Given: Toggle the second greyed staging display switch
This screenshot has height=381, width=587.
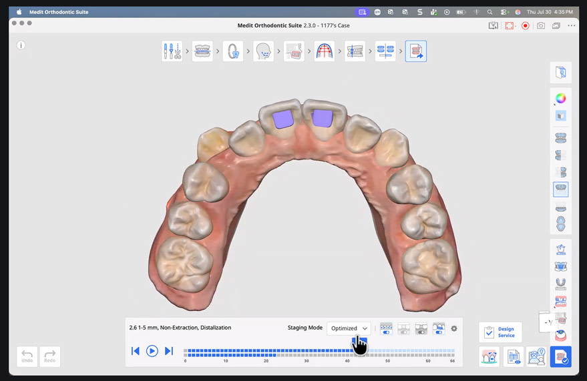Looking at the screenshot, I should point(403,329).
